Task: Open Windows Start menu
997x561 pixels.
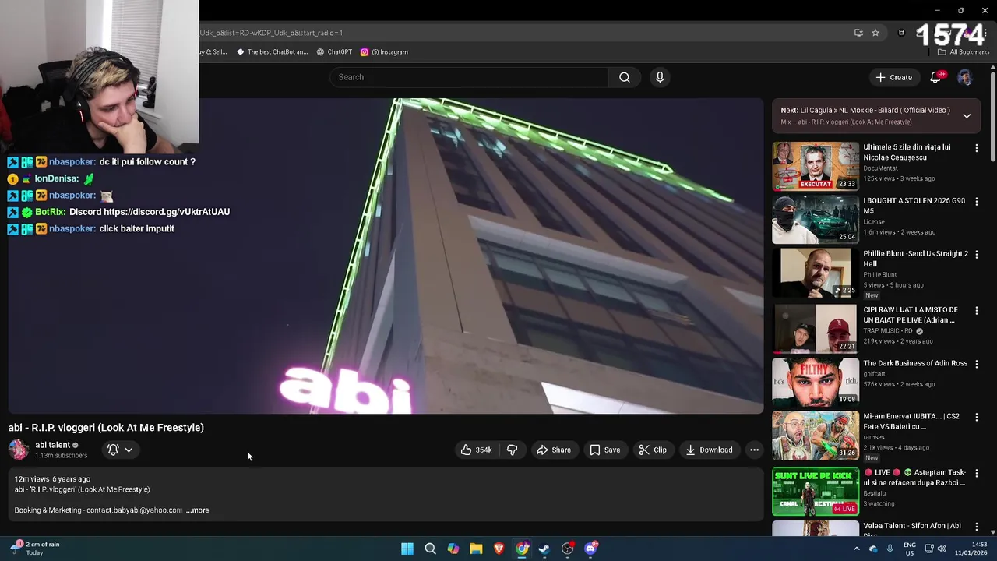Action: (407, 549)
